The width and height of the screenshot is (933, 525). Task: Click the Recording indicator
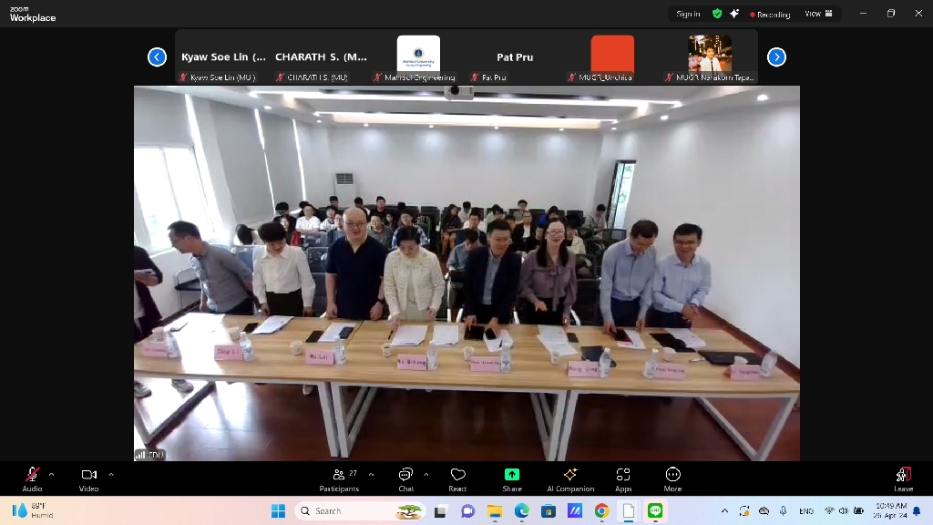pyautogui.click(x=770, y=15)
